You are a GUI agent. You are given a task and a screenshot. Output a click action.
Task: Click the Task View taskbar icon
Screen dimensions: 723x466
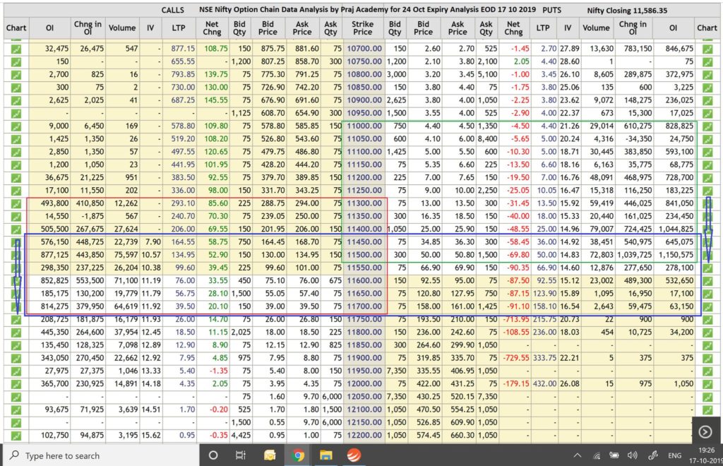coord(241,455)
